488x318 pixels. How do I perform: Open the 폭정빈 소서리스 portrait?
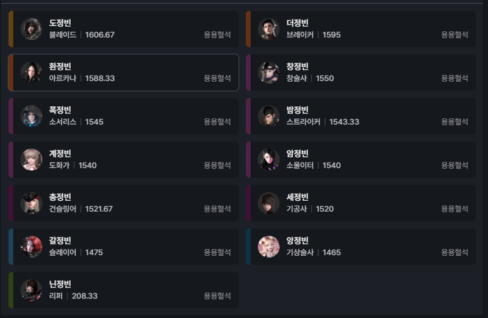31,116
